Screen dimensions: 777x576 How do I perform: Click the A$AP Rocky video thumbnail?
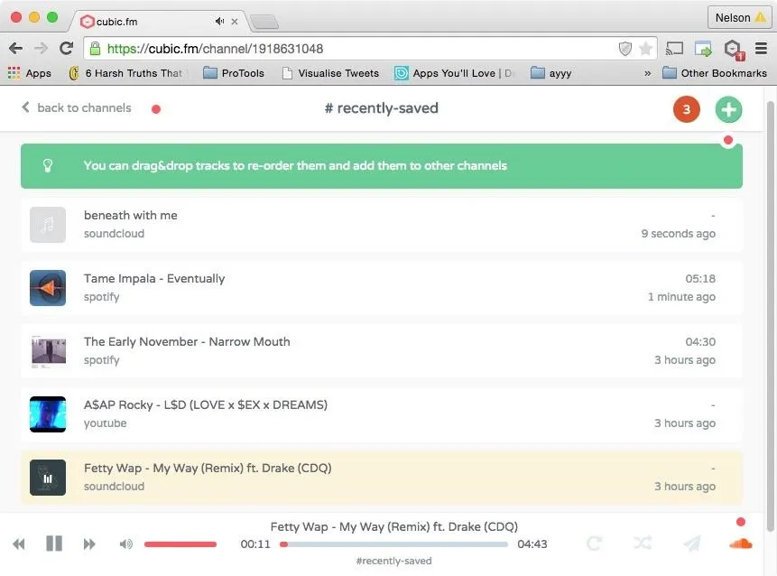tap(48, 413)
